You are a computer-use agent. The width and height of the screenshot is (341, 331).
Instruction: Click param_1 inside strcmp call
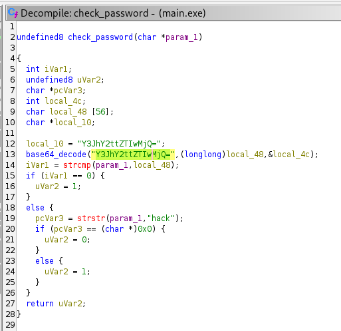point(112,165)
